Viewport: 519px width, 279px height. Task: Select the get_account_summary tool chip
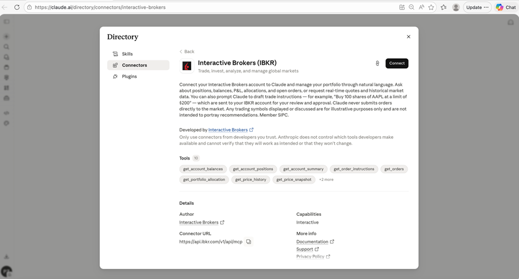click(x=303, y=169)
